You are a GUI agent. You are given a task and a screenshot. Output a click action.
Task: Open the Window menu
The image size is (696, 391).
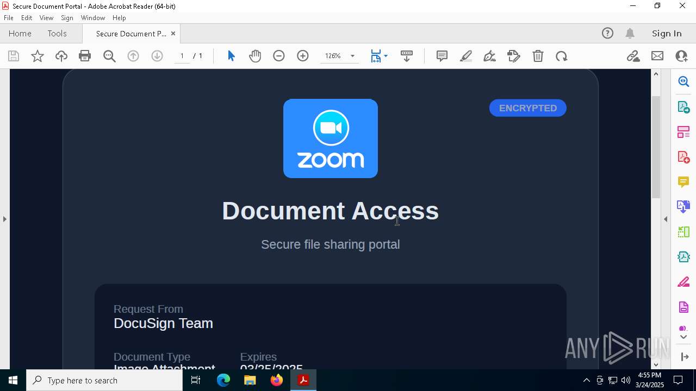click(x=93, y=17)
